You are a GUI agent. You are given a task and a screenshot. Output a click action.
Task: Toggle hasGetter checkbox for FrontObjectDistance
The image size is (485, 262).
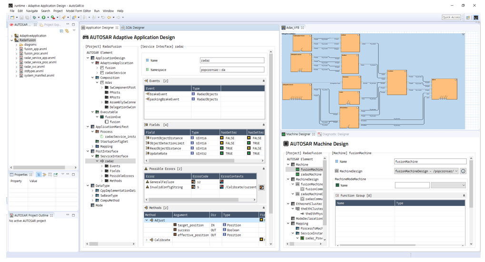tap(222, 138)
